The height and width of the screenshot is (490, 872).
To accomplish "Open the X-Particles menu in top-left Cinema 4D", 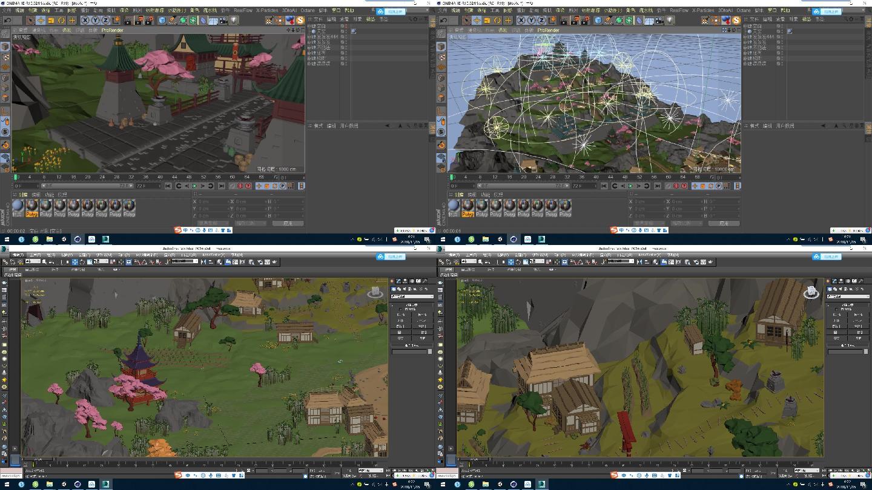I will click(x=266, y=10).
